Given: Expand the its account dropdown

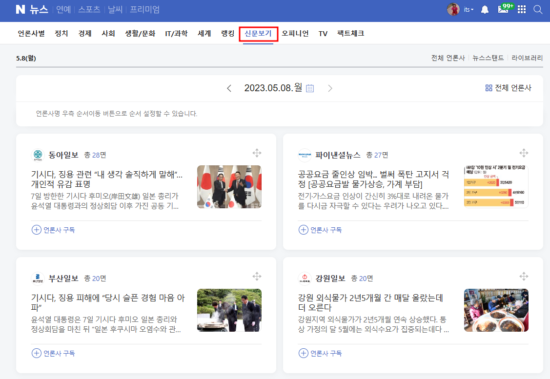Looking at the screenshot, I should coord(469,9).
